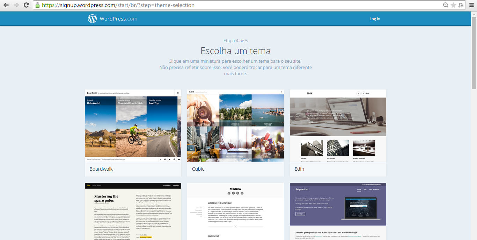Reload the page with the refresh icon
This screenshot has height=240, width=477.
26,5
